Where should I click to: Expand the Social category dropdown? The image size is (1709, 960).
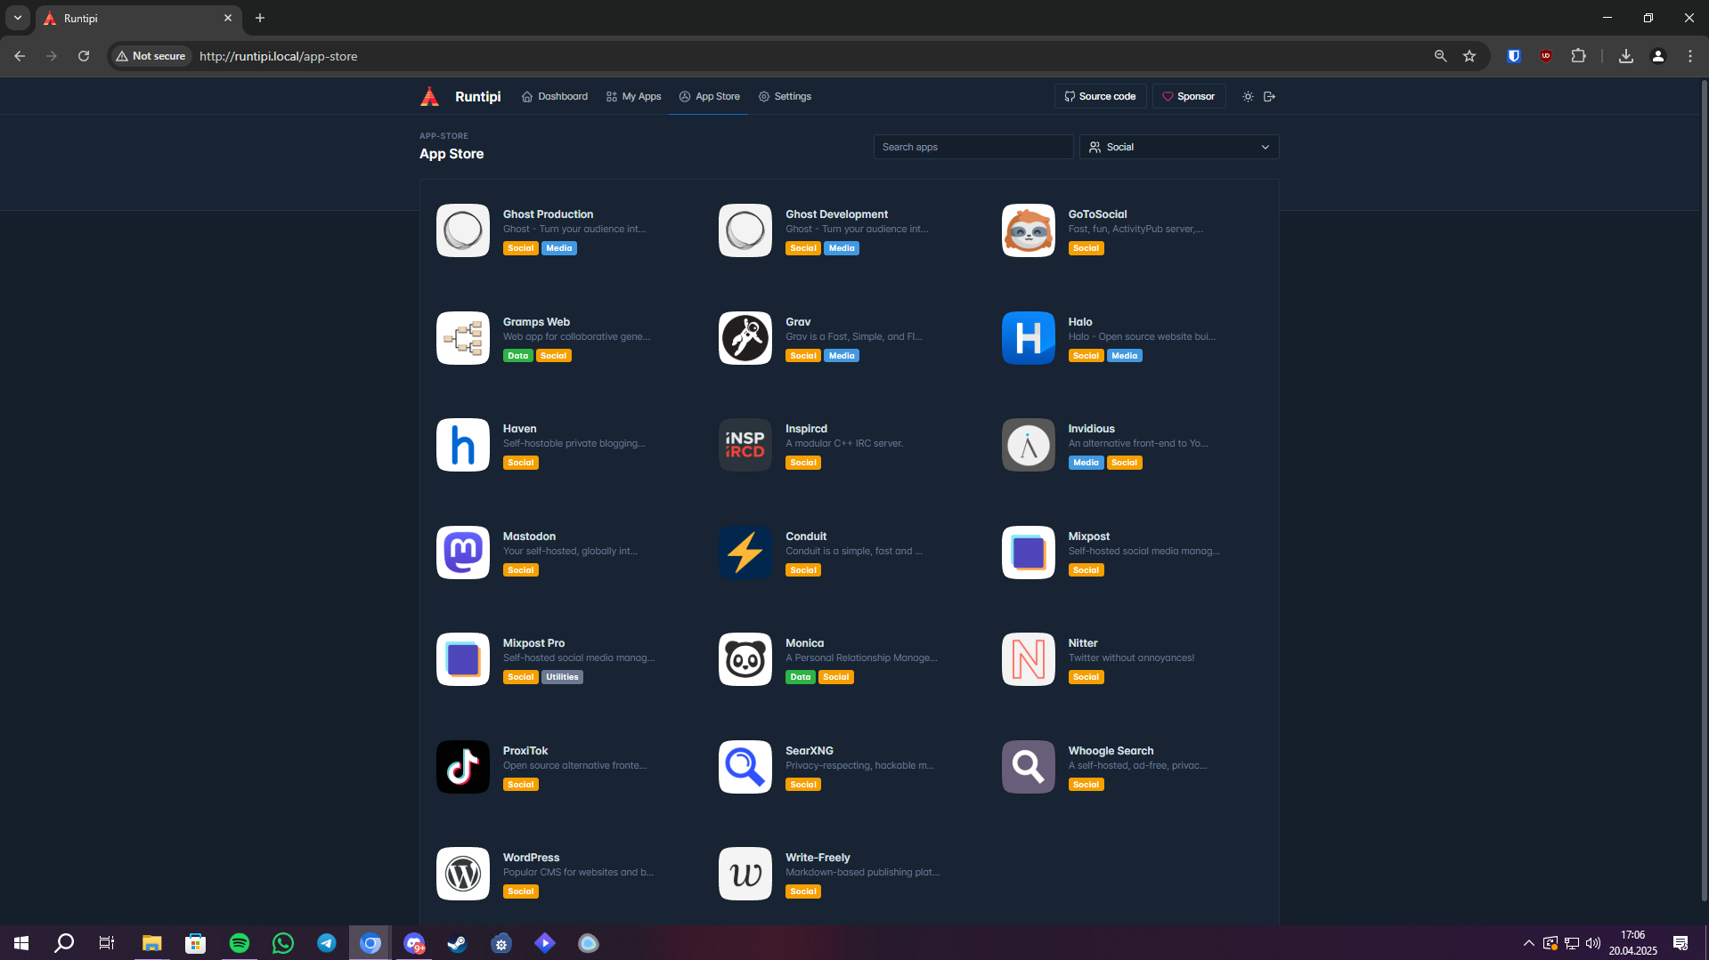(x=1178, y=148)
